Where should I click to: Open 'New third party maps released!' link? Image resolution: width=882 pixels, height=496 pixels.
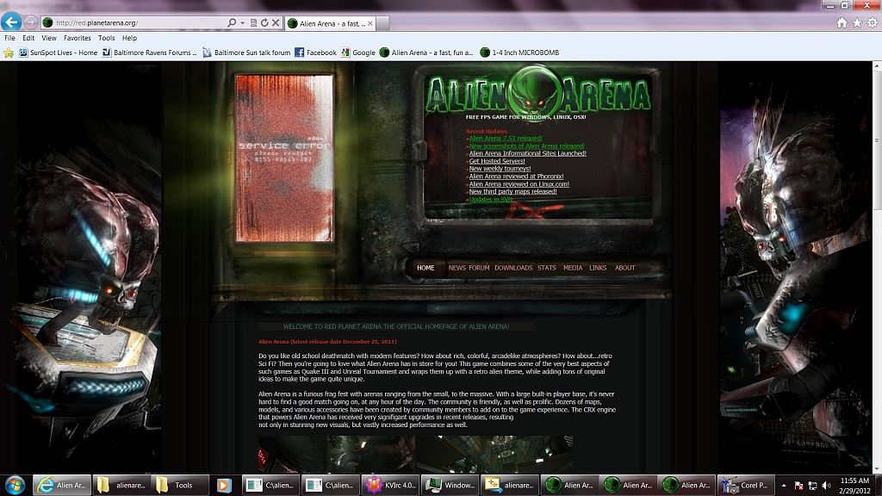(x=513, y=192)
